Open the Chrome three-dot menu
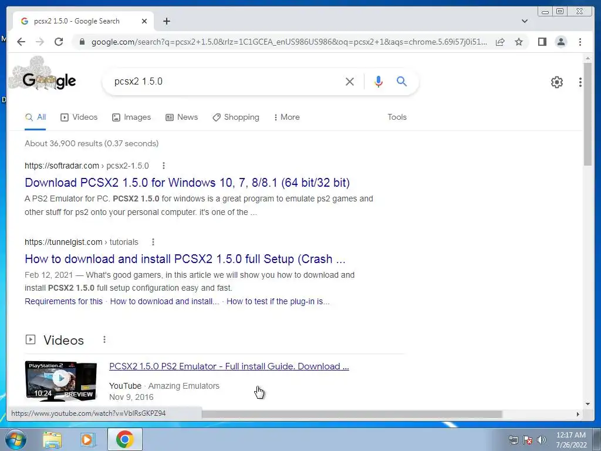 pyautogui.click(x=580, y=42)
